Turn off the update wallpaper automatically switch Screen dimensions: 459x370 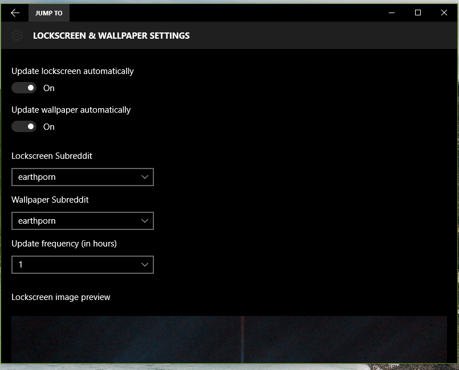pyautogui.click(x=23, y=126)
